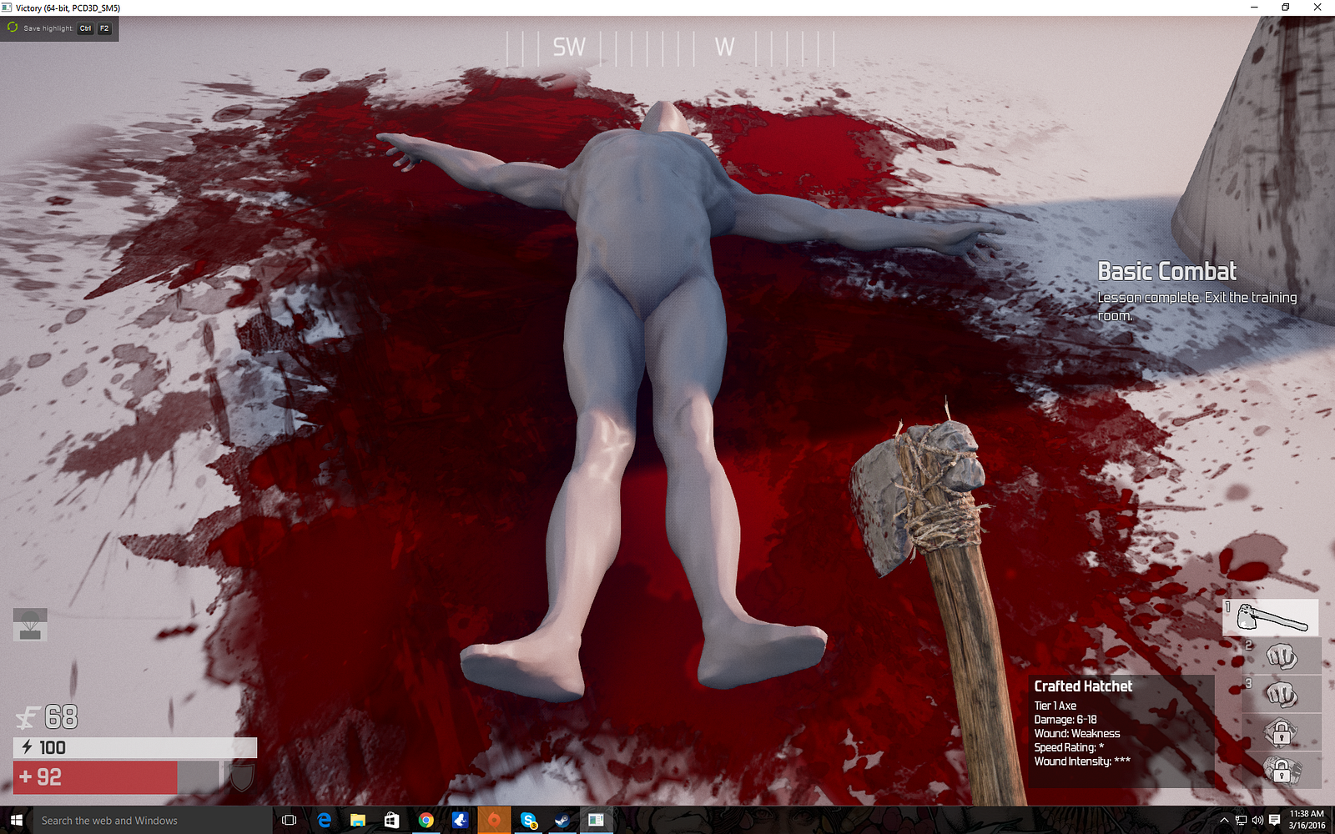This screenshot has width=1335, height=834.
Task: Open Steam from the taskbar
Action: [x=562, y=820]
